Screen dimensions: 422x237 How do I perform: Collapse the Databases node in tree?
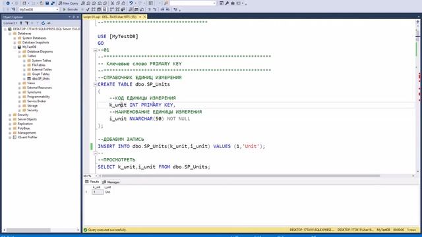pos(10,34)
